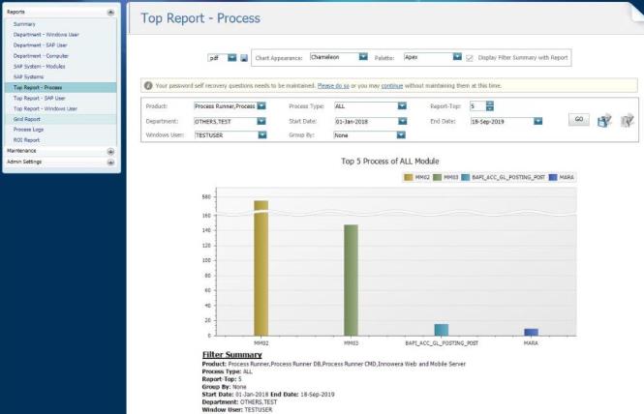This screenshot has width=644, height=414.
Task: Open Summary report in sidebar
Action: 24,24
